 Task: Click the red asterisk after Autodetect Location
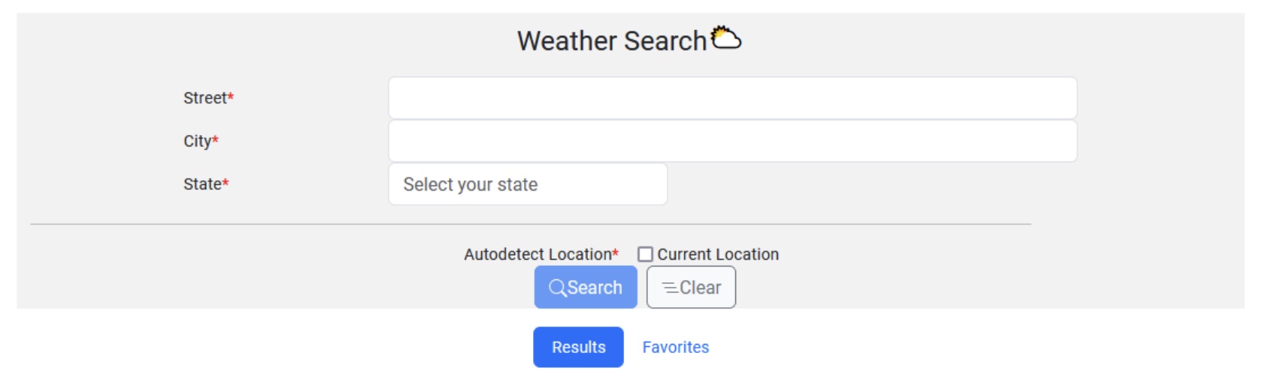(616, 253)
